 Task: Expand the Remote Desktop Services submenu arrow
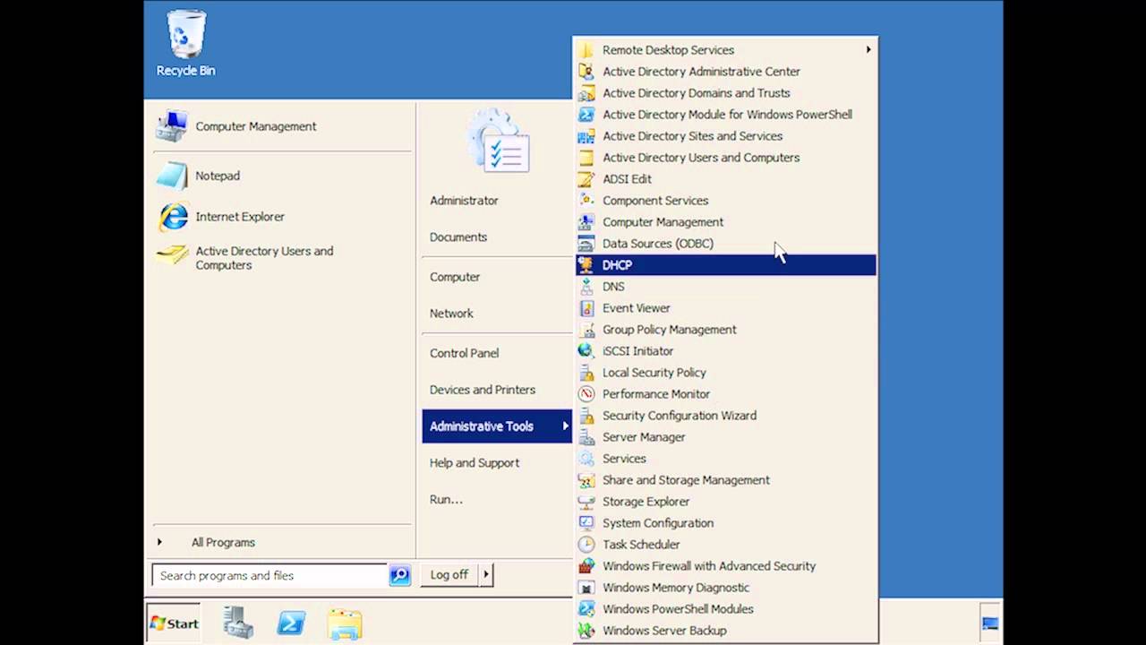[x=868, y=50]
